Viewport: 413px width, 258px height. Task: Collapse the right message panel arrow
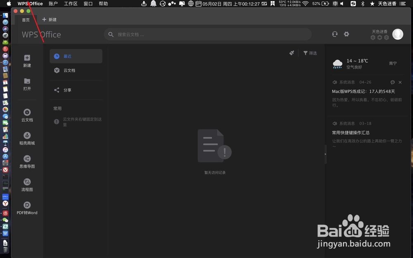click(x=325, y=154)
